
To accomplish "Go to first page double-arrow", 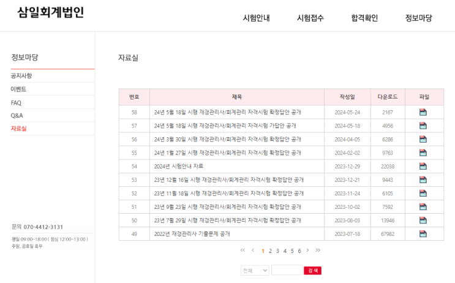I will click(243, 250).
